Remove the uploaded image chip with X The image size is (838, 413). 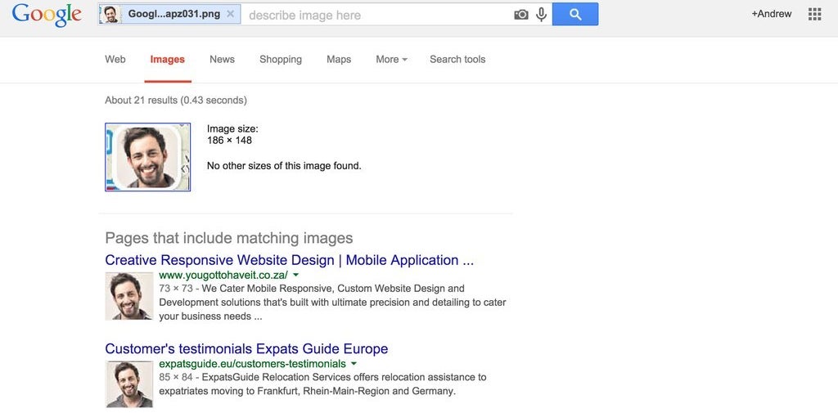pyautogui.click(x=230, y=14)
